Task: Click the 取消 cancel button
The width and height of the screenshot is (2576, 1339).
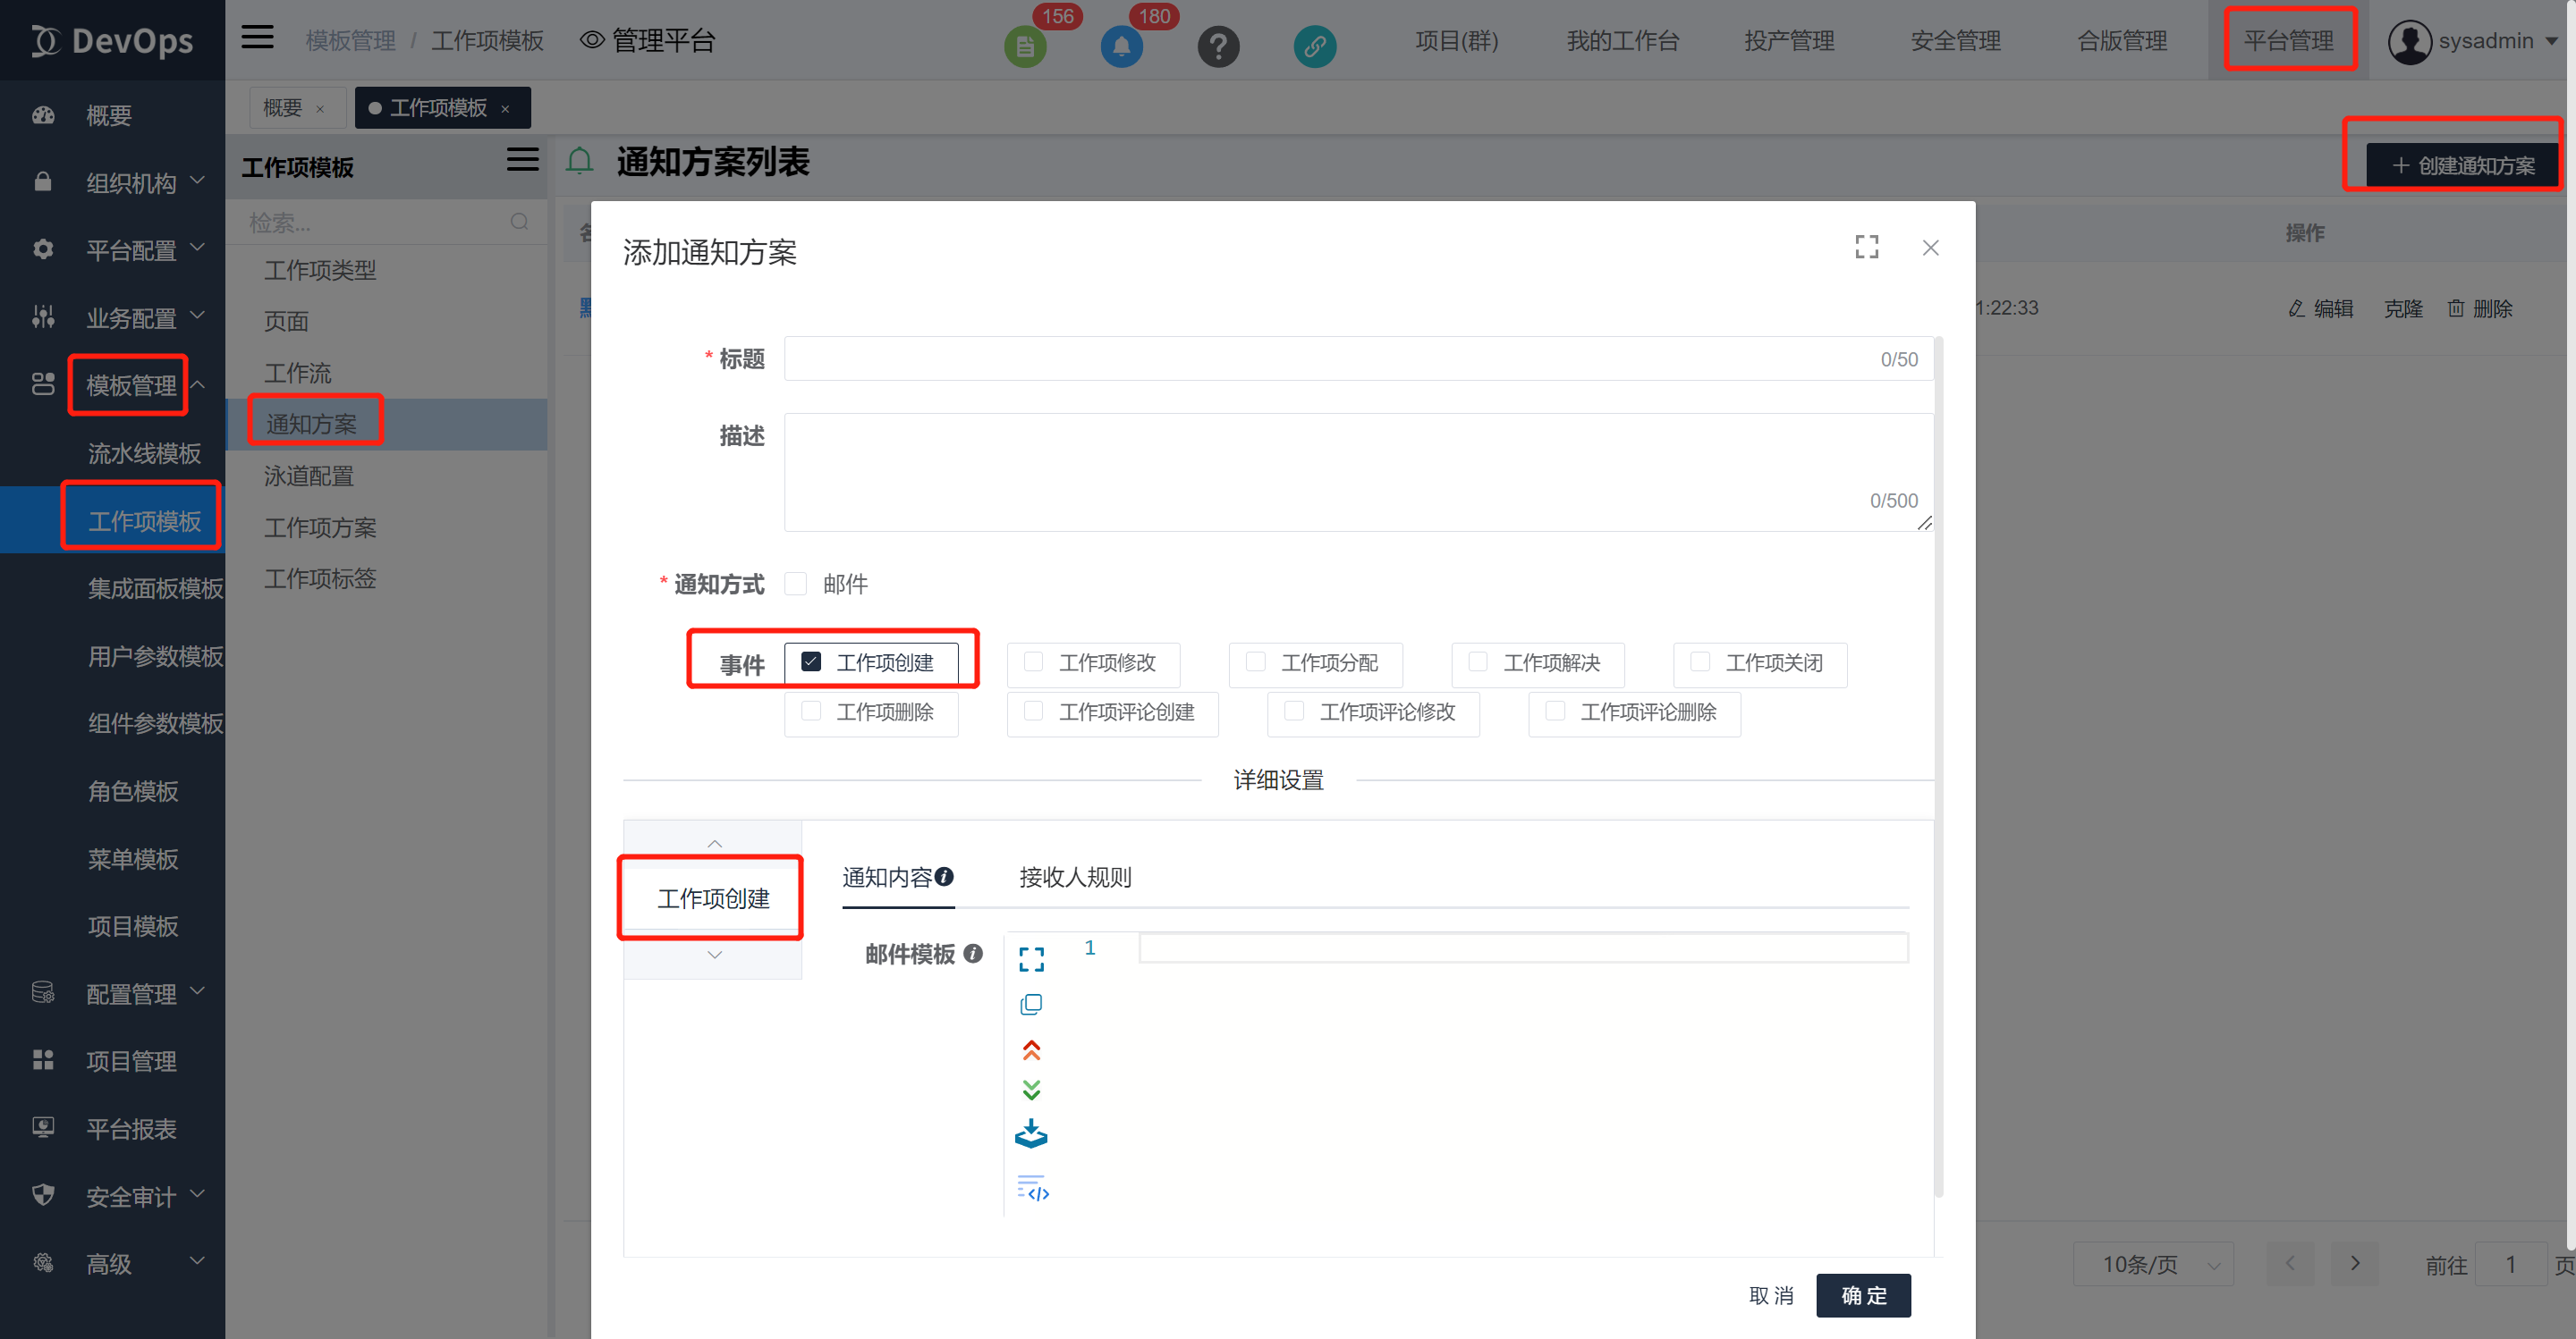Action: tap(1770, 1295)
